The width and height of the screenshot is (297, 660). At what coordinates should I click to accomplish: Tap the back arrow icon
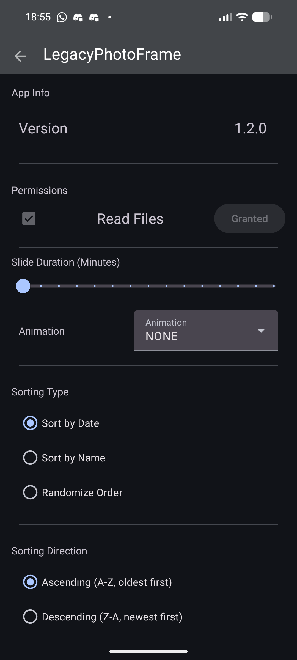(x=20, y=56)
